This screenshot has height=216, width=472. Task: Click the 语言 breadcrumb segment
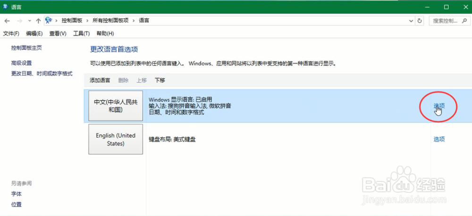(x=144, y=20)
